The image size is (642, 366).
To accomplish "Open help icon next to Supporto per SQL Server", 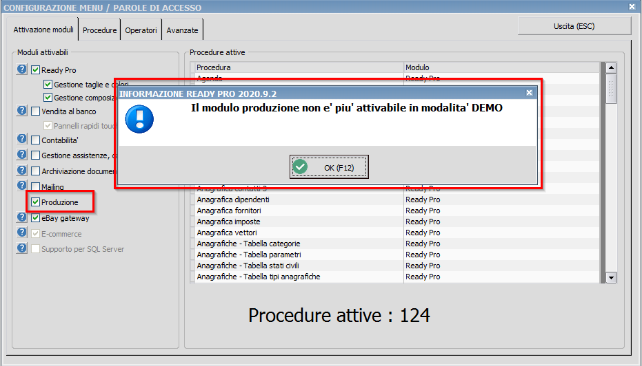I will [x=21, y=248].
